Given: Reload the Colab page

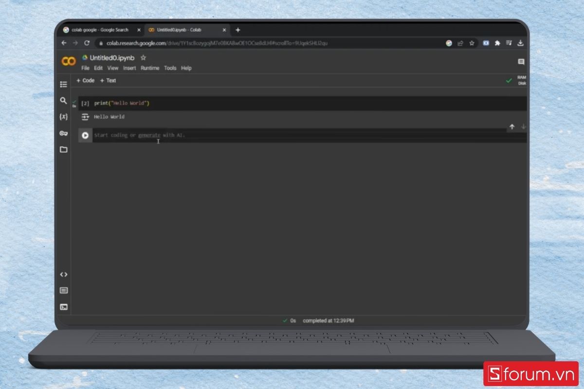Looking at the screenshot, I should tap(87, 43).
